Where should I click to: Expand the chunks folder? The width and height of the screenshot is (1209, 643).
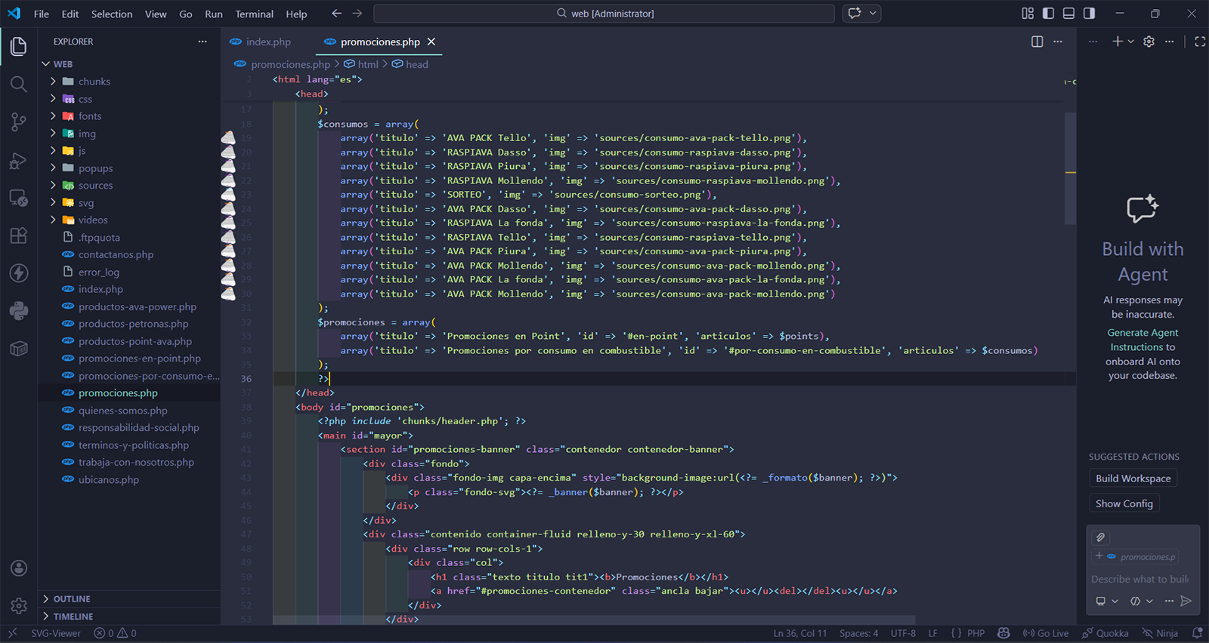(94, 82)
